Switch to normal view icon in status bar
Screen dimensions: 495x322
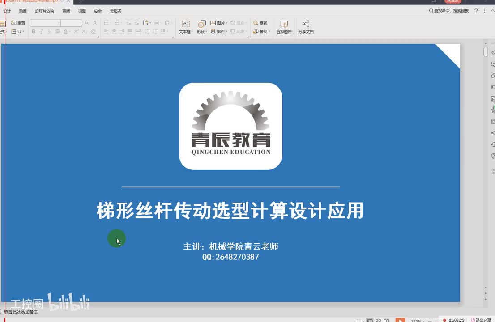(370, 320)
